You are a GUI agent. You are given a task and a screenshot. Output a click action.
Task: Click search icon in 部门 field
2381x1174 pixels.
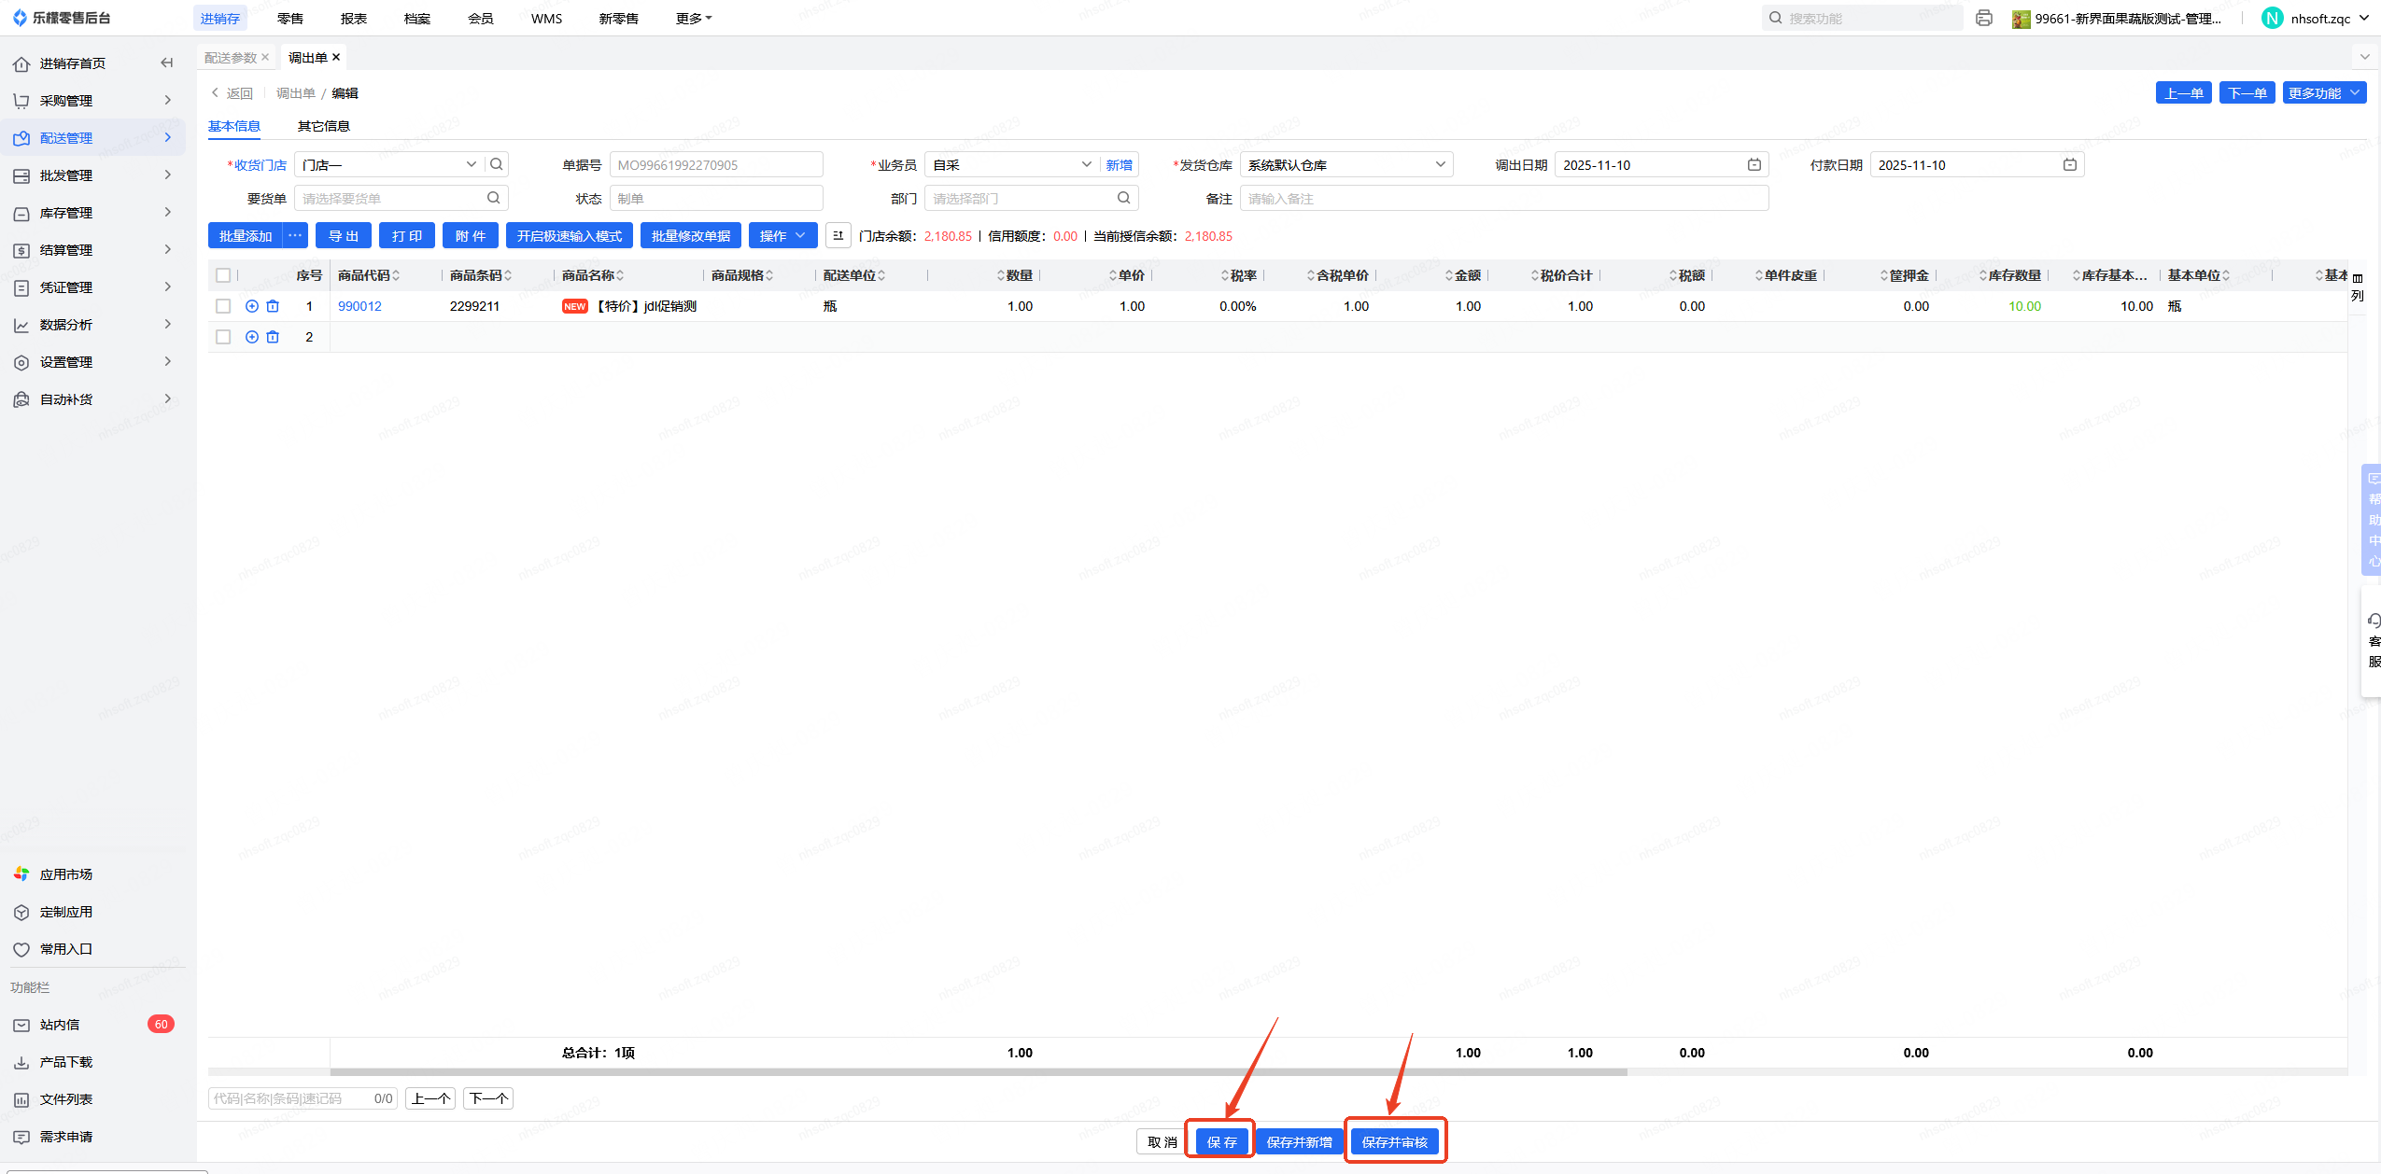coord(1123,199)
